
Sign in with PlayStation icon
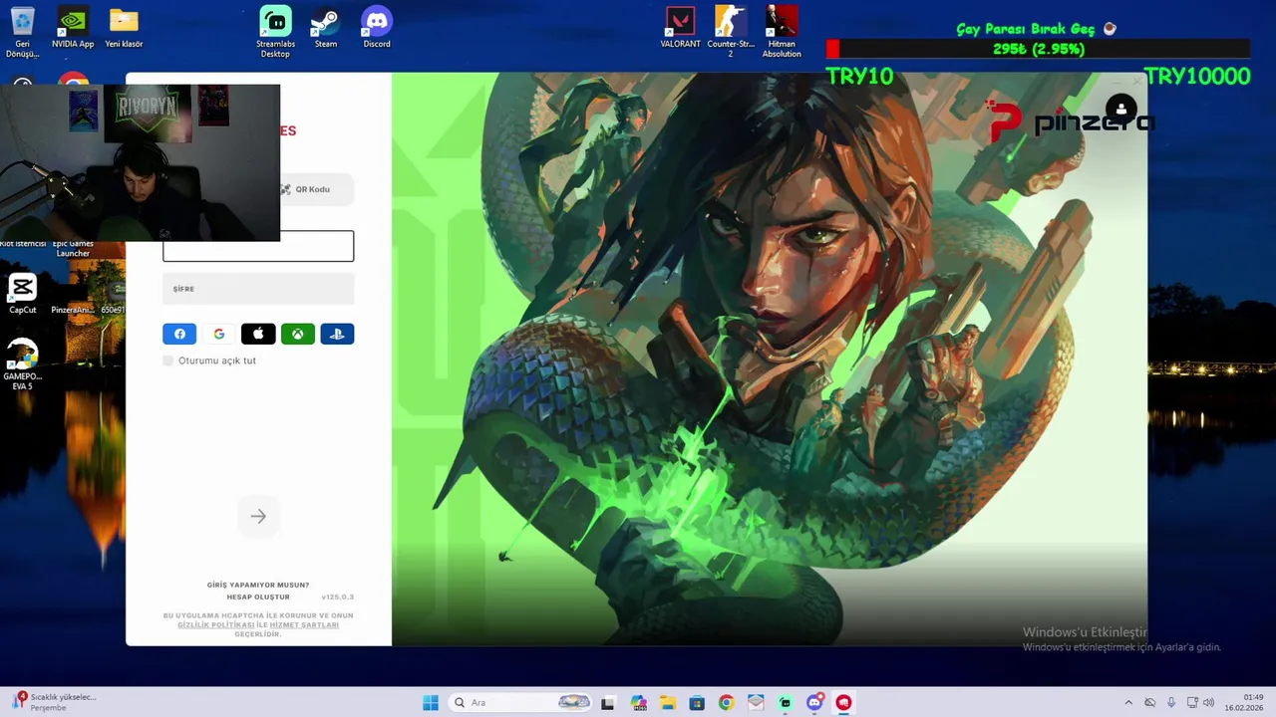[x=337, y=335]
